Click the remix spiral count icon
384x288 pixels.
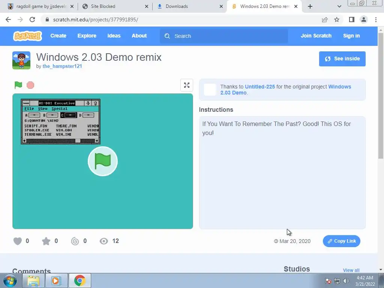[75, 241]
